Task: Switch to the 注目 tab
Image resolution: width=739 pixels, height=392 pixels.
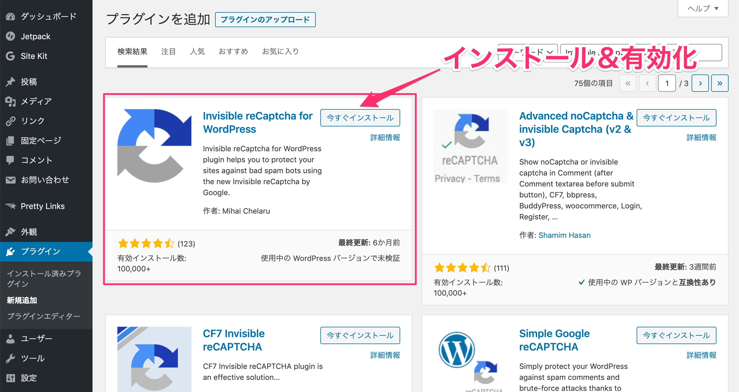Action: [169, 52]
